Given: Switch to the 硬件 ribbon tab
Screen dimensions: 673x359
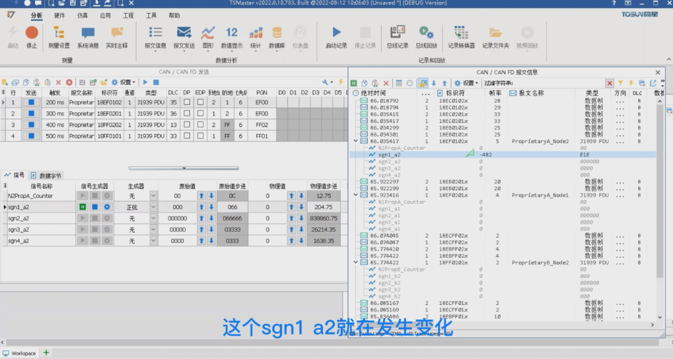Looking at the screenshot, I should (59, 16).
